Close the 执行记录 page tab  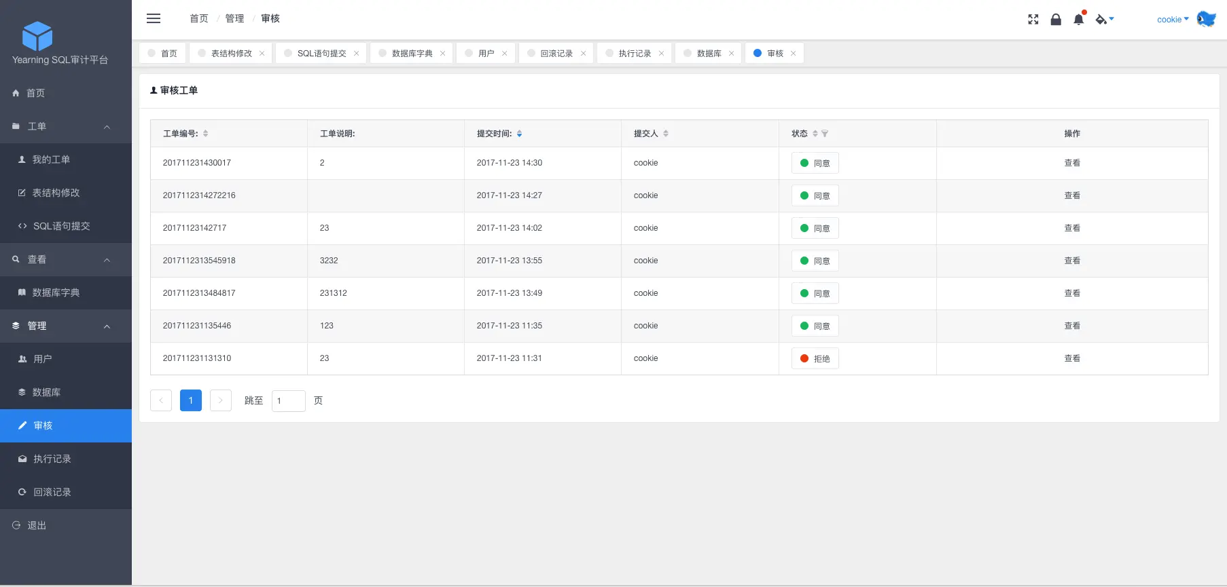[662, 54]
